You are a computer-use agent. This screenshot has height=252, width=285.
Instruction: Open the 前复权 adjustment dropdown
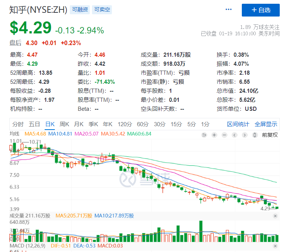tap(270, 135)
